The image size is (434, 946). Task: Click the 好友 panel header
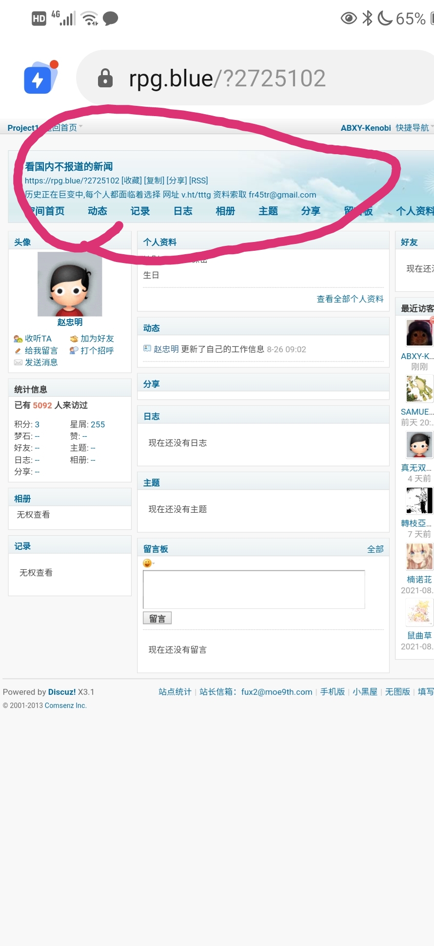(x=409, y=242)
